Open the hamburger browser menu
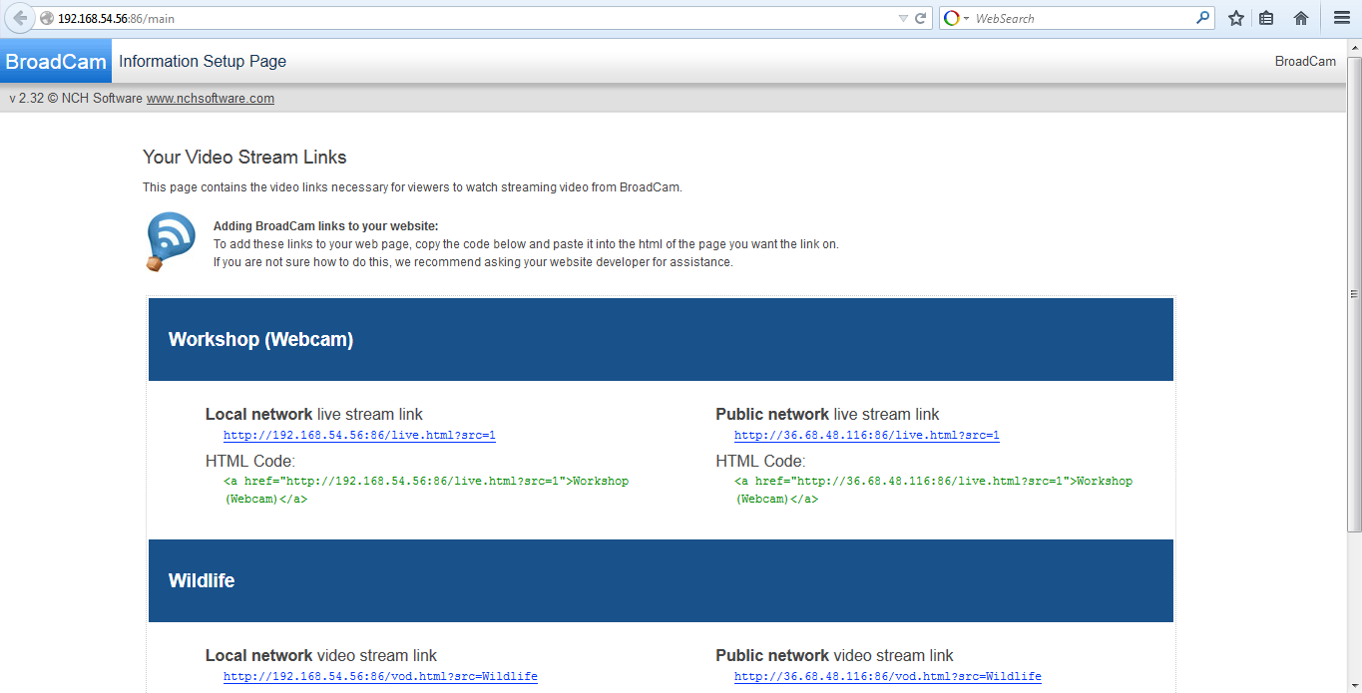The width and height of the screenshot is (1362, 693). click(1341, 18)
